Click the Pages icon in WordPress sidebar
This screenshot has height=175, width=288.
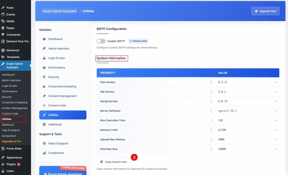point(3,28)
